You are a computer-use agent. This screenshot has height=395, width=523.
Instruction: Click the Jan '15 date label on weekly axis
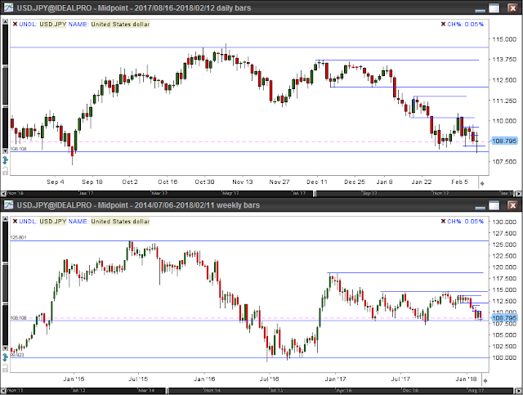point(74,379)
